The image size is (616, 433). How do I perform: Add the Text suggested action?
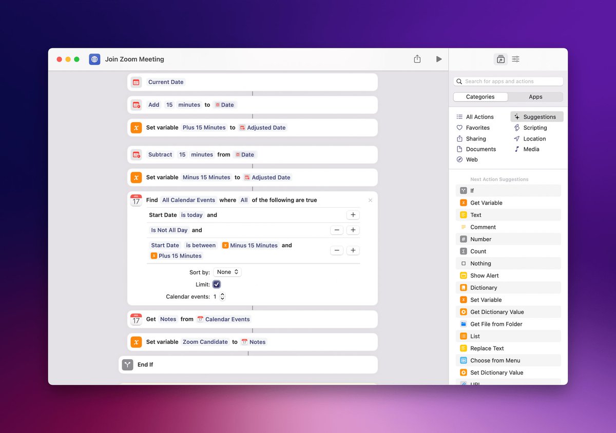[x=508, y=215]
